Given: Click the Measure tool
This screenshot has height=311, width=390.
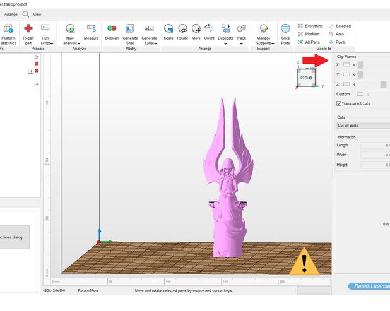Looking at the screenshot, I should [x=91, y=29].
